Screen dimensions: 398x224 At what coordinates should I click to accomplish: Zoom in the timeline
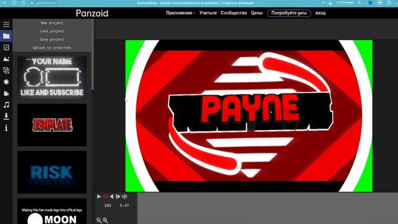click(x=105, y=220)
